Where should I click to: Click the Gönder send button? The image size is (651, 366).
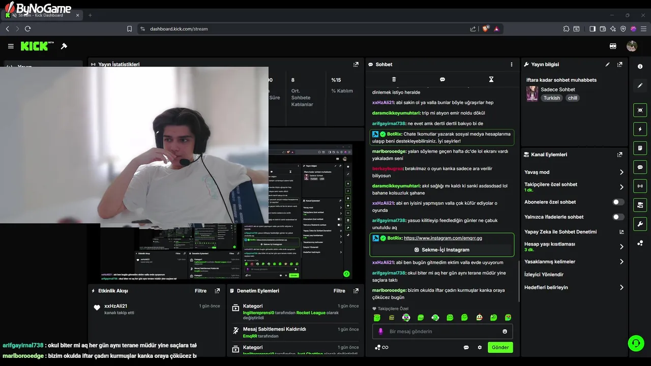click(x=500, y=347)
